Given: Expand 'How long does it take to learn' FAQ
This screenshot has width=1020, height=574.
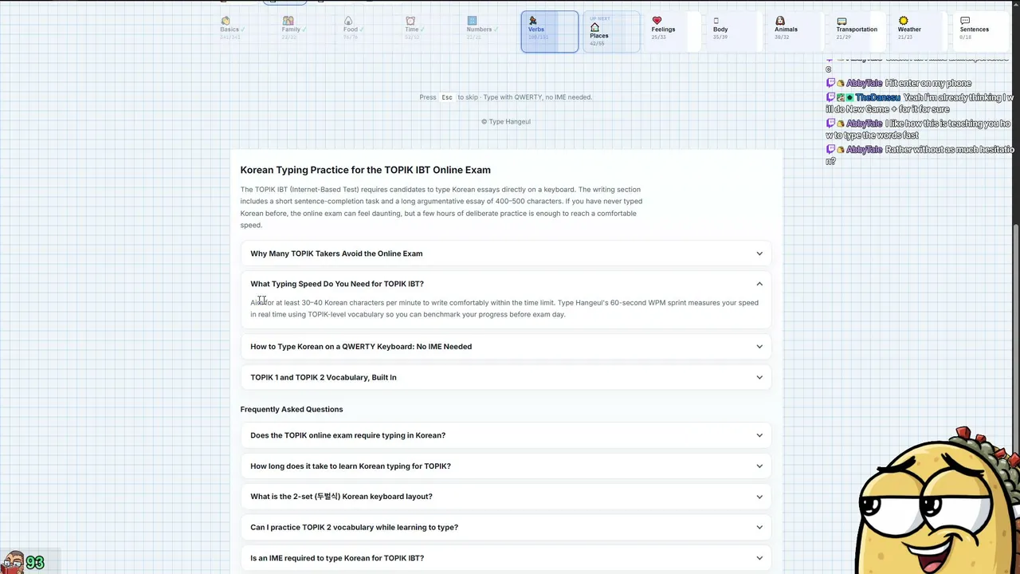Looking at the screenshot, I should click(x=506, y=466).
